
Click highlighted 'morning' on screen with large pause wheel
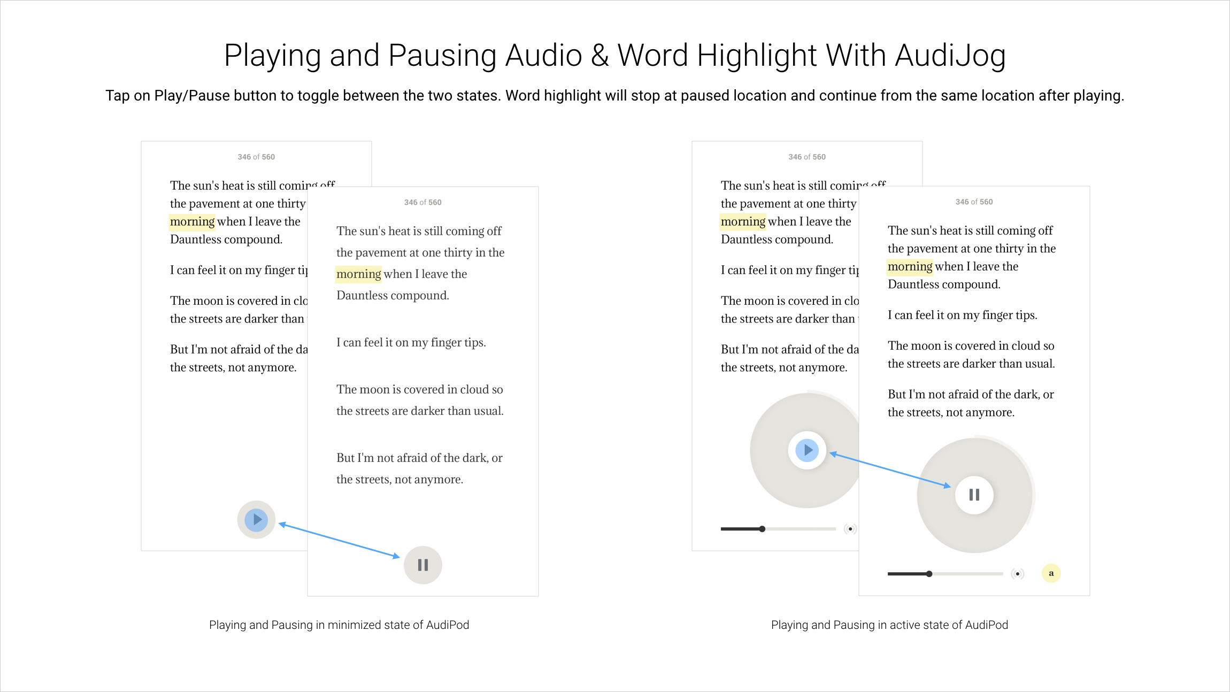point(910,266)
